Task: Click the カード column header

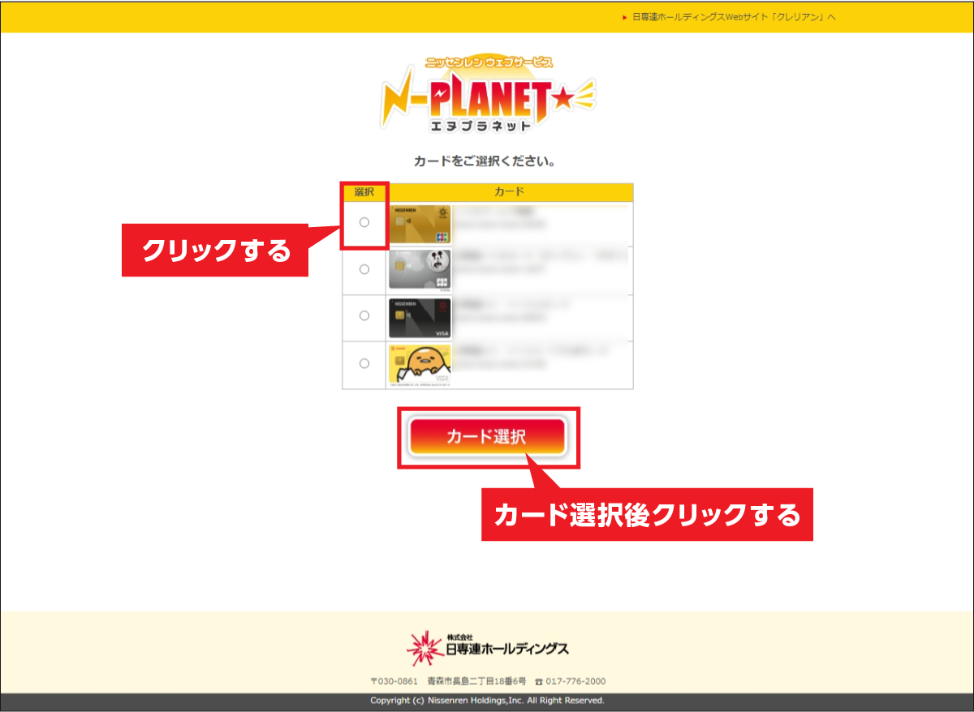Action: click(x=510, y=192)
